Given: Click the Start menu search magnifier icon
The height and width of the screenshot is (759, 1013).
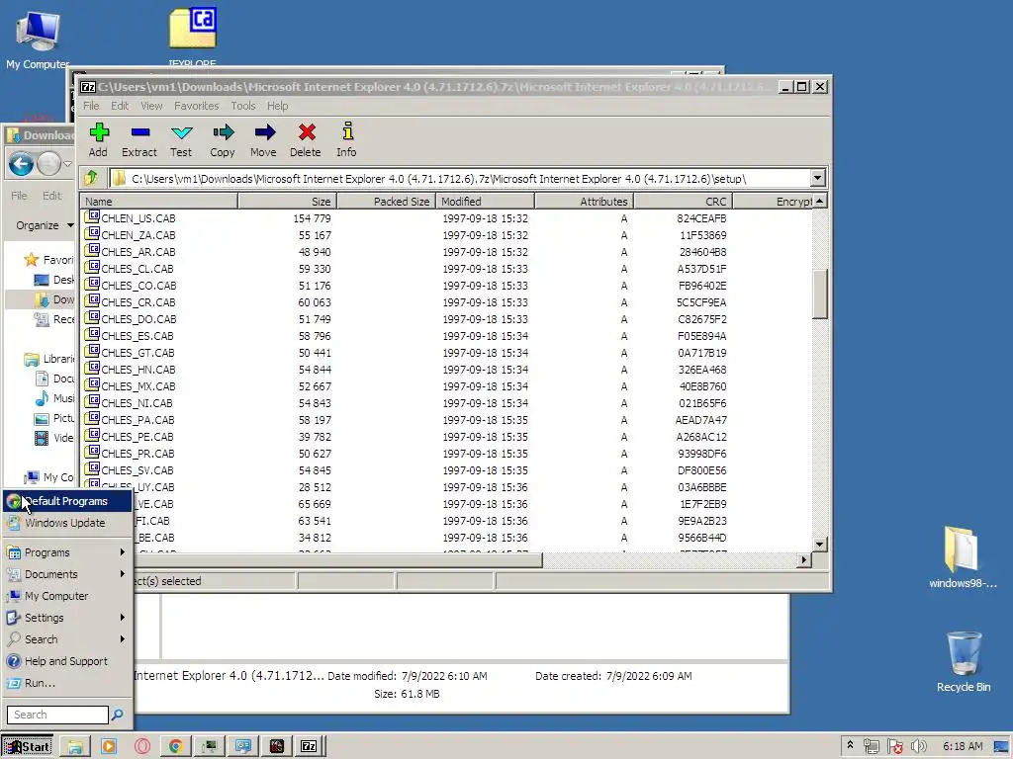Looking at the screenshot, I should pyautogui.click(x=118, y=715).
